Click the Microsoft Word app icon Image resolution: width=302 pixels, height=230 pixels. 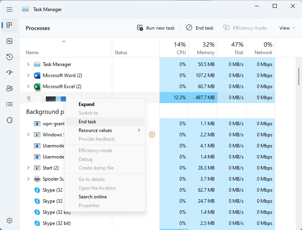[x=37, y=75]
